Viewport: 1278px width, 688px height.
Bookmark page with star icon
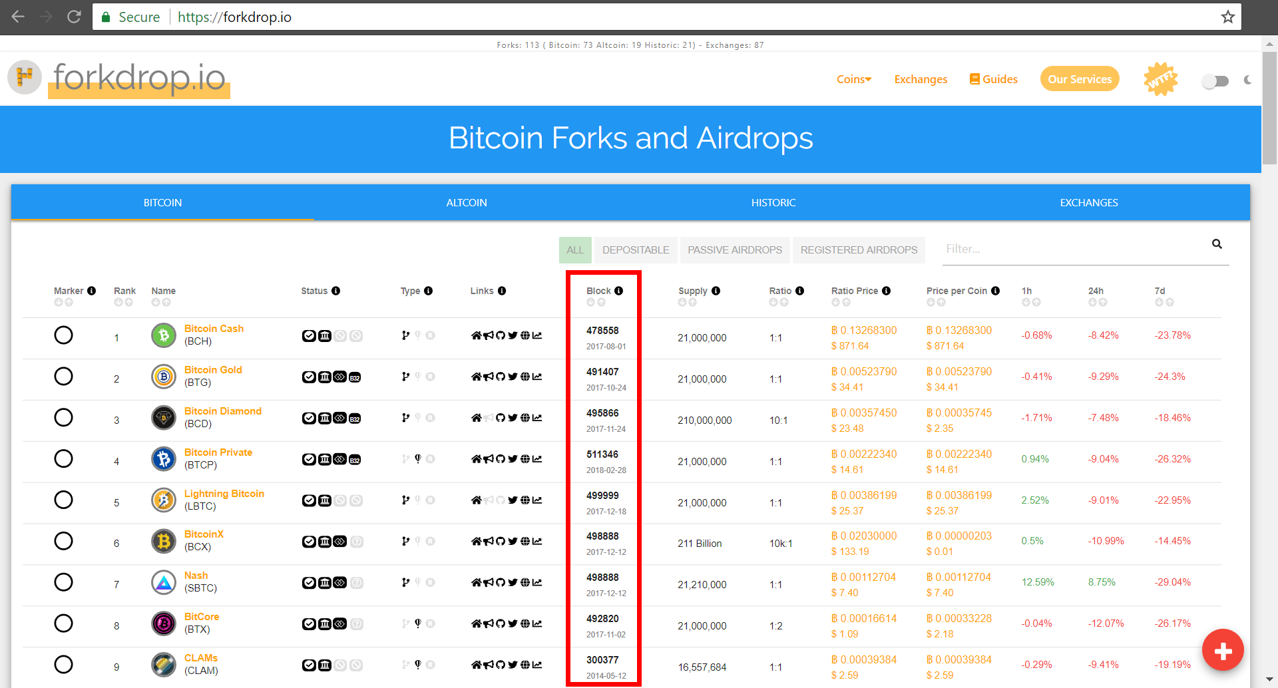1228,17
